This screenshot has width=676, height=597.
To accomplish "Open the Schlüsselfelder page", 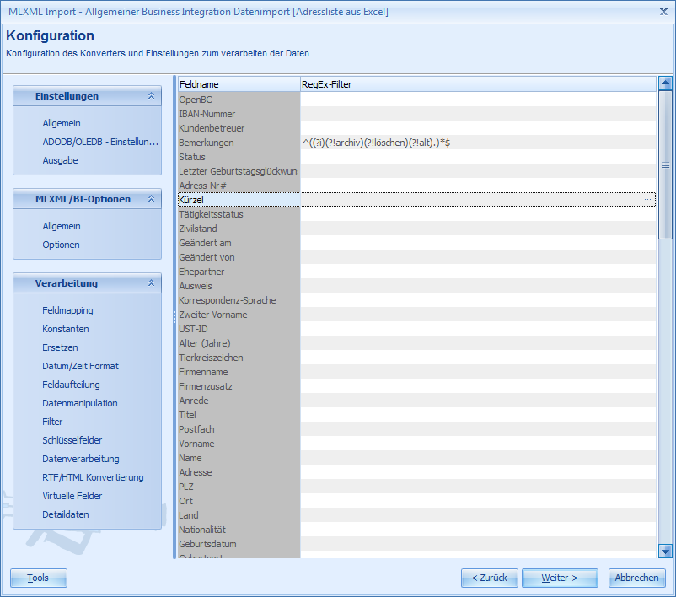I will pyautogui.click(x=73, y=439).
